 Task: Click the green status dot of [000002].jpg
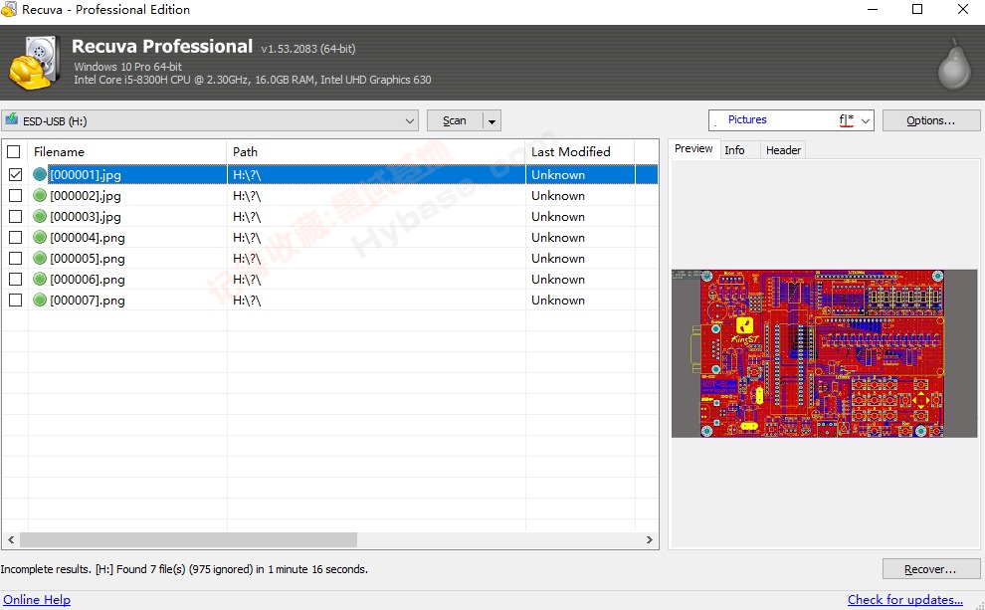coord(40,195)
